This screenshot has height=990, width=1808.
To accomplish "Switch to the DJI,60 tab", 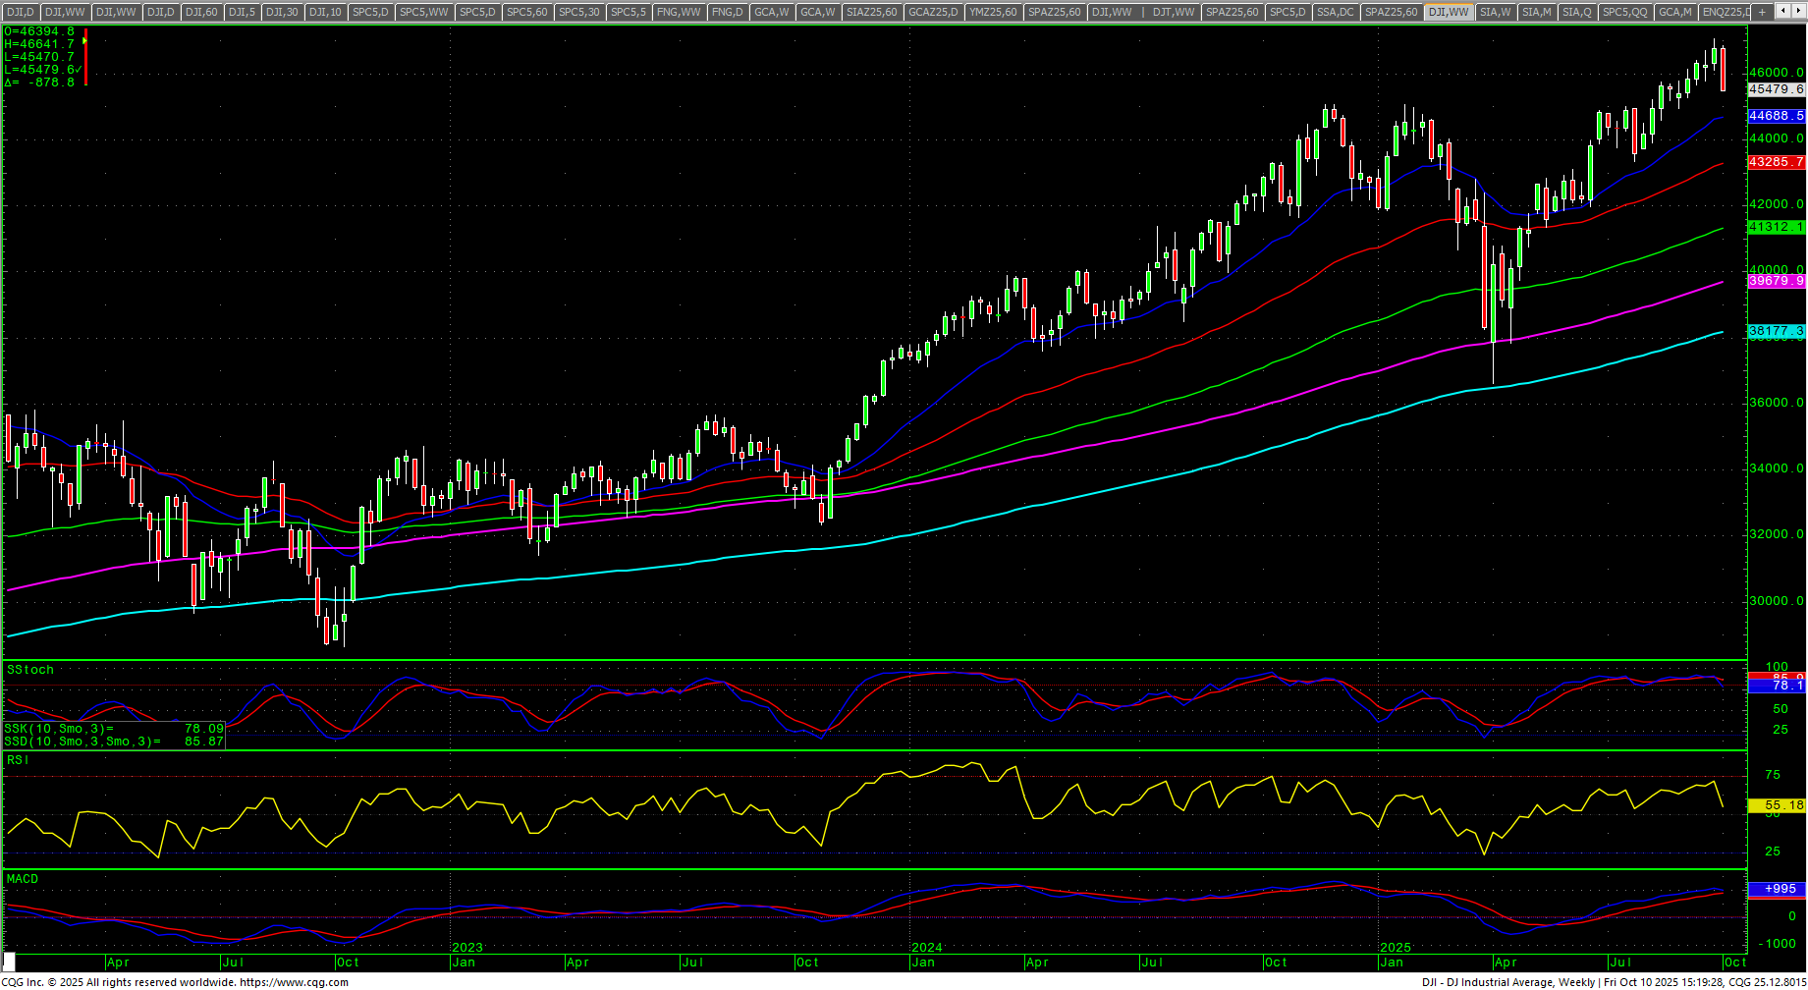I will point(201,12).
